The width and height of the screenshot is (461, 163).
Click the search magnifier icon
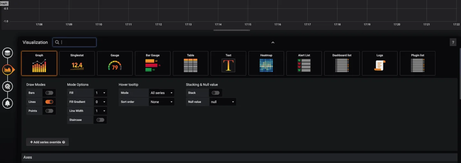pos(57,42)
